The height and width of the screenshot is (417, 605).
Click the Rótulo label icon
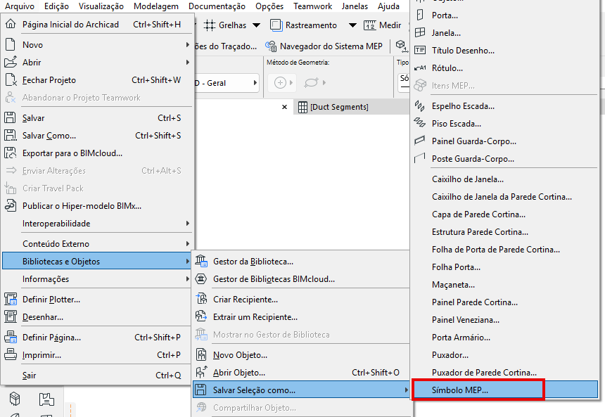point(420,68)
